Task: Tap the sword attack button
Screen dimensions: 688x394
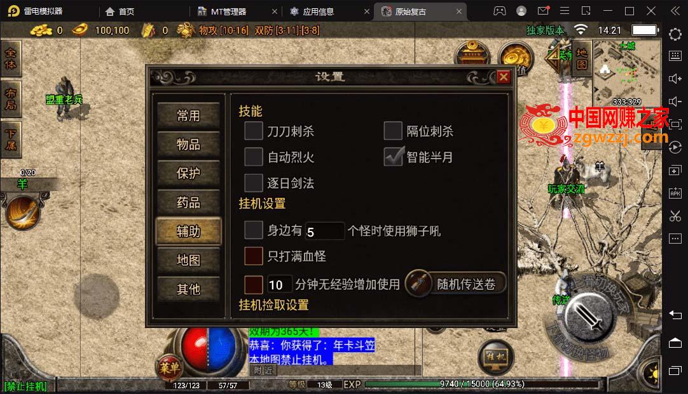Action: click(x=589, y=317)
